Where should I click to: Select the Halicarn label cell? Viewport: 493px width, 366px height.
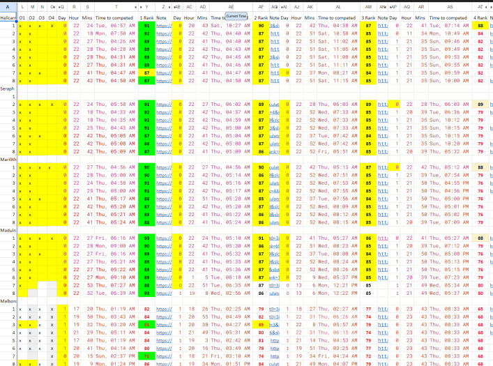pos(8,18)
